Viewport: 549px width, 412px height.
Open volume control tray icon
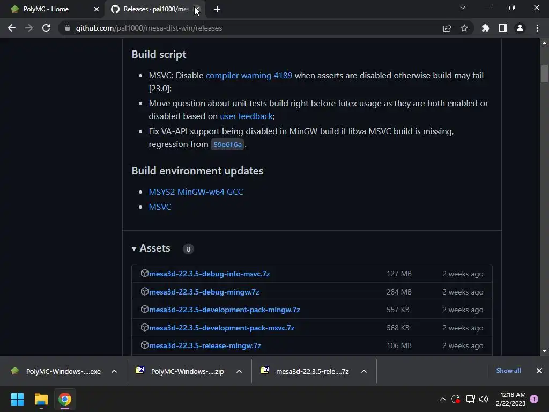[484, 399]
